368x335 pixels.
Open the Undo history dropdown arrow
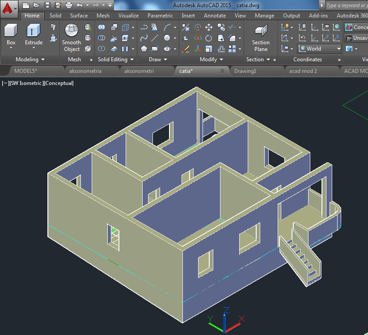pyautogui.click(x=87, y=5)
